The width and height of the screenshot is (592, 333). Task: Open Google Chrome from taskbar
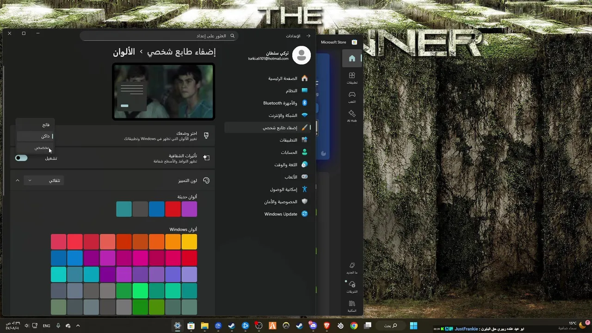354,326
